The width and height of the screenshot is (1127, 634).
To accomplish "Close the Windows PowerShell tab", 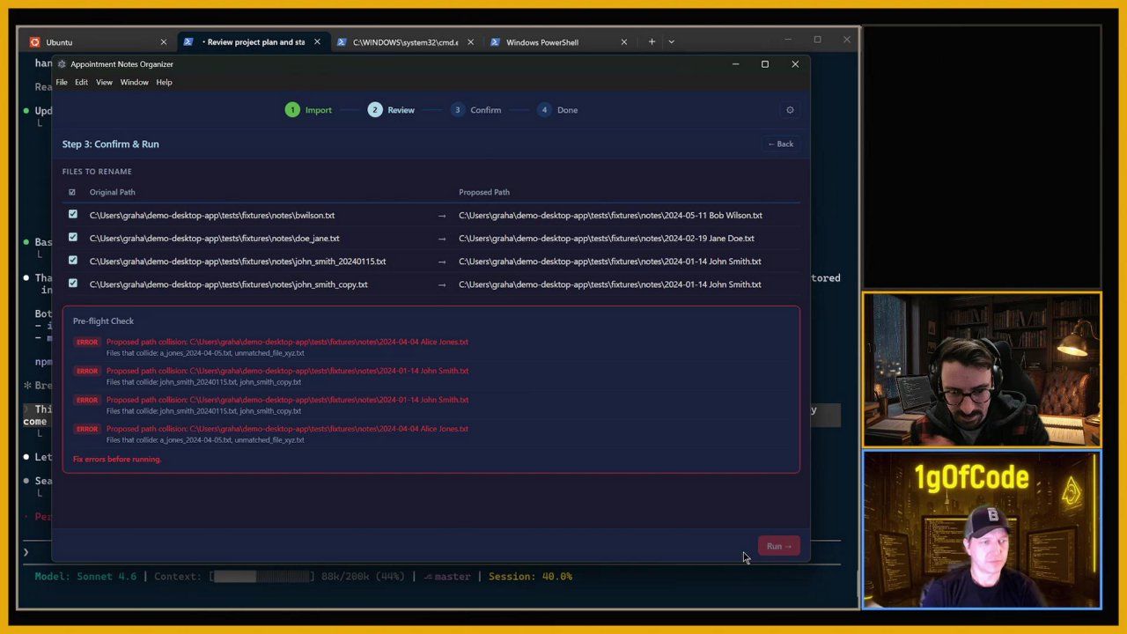I will (x=623, y=42).
